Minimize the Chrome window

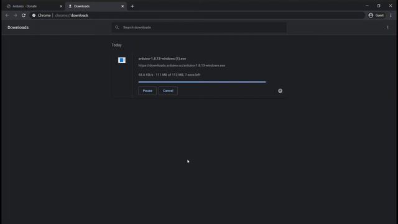pyautogui.click(x=367, y=6)
